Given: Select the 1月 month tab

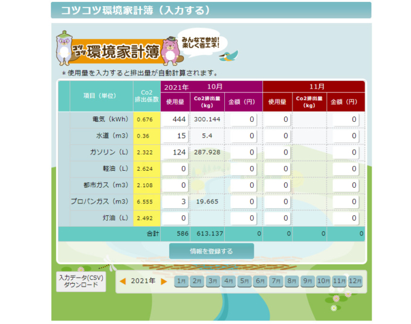Looking at the screenshot, I should pyautogui.click(x=181, y=281).
